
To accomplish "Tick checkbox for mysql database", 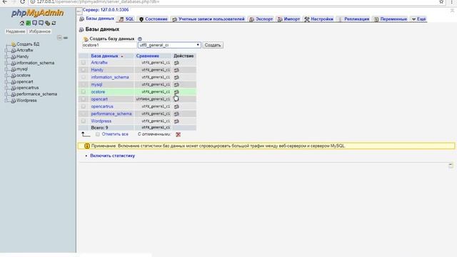I will click(x=84, y=84).
